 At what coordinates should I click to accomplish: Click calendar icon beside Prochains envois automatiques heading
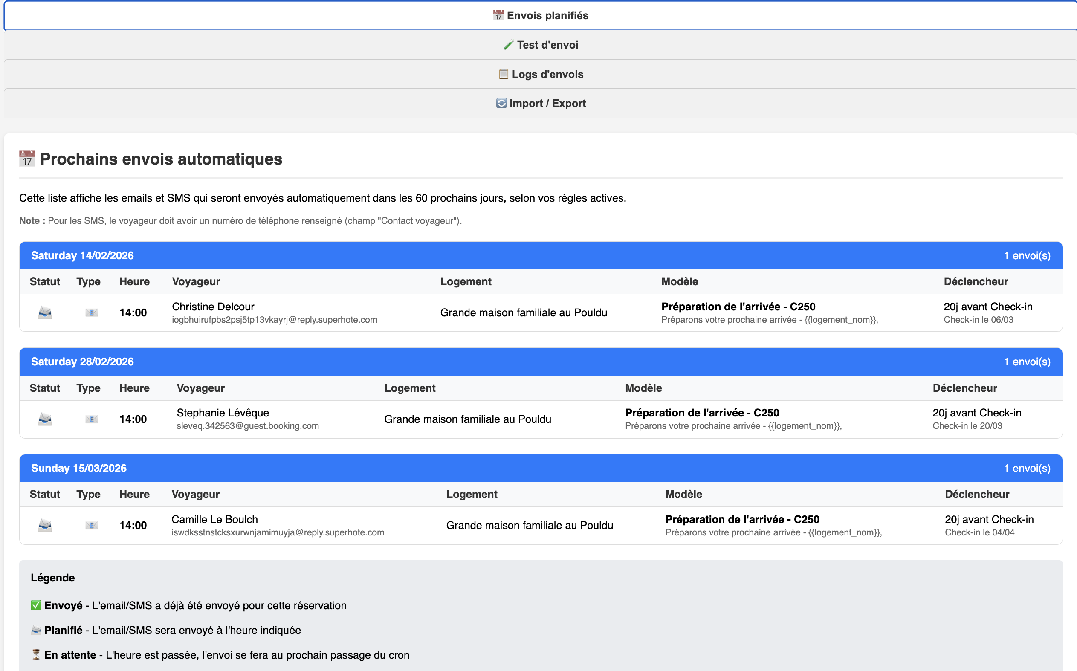(27, 159)
